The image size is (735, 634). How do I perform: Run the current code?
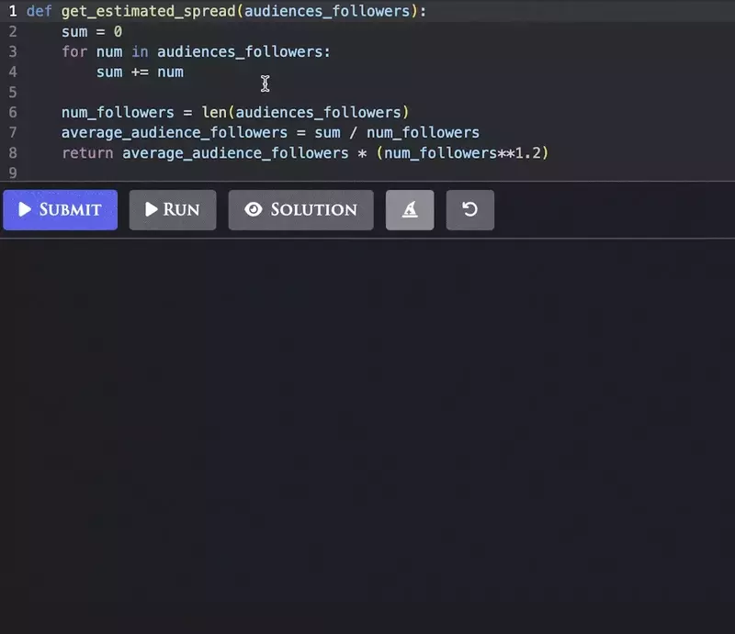click(x=173, y=209)
